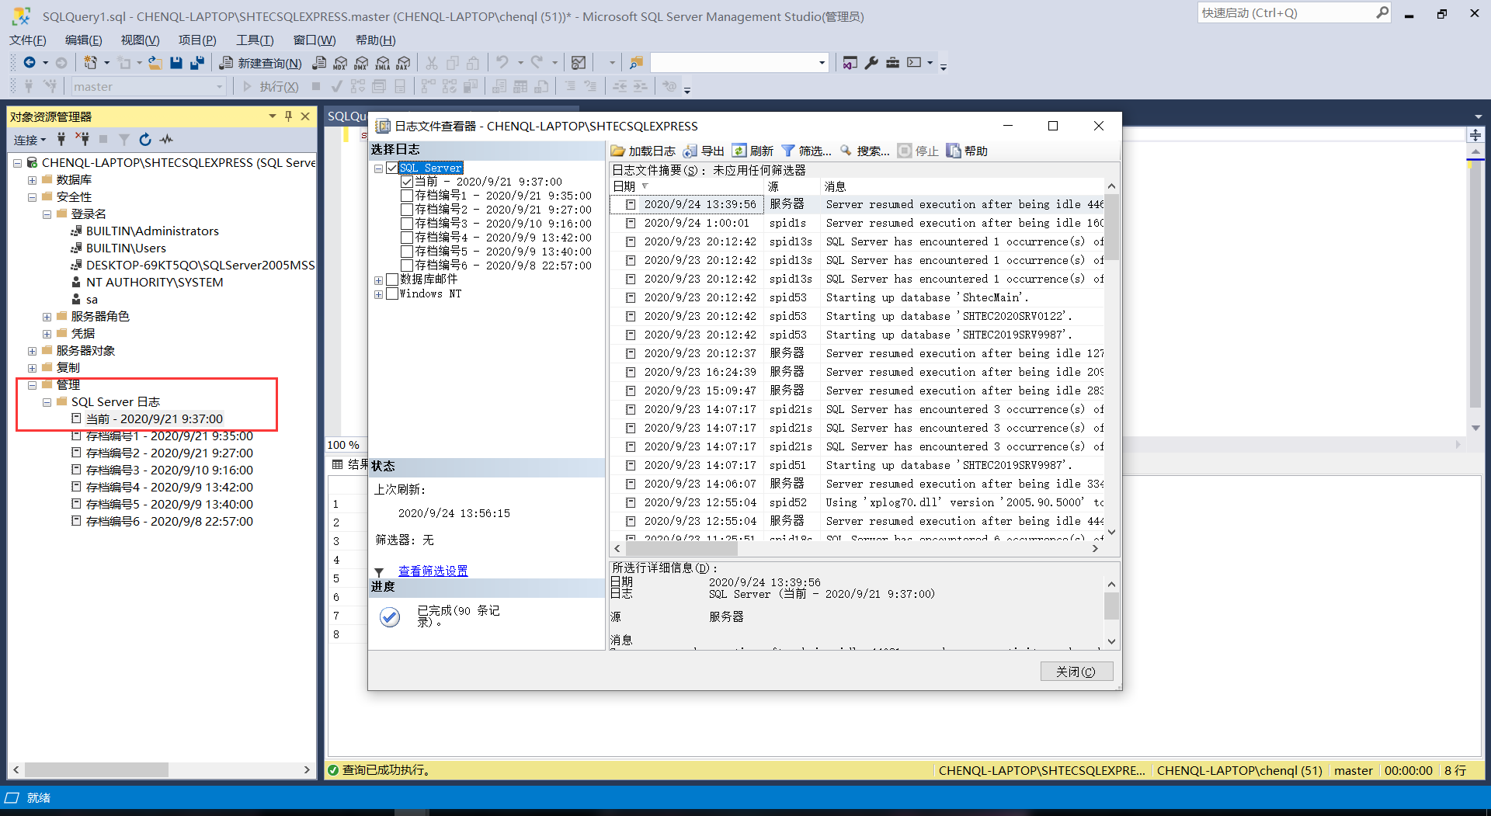This screenshot has width=1491, height=816.
Task: Click the 加载日志 (Load Log) icon
Action: (x=618, y=151)
